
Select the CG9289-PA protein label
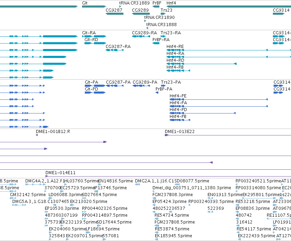[145, 82]
